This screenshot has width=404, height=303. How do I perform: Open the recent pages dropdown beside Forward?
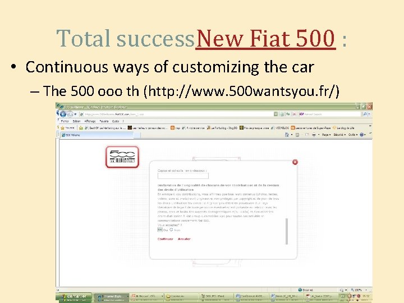tap(76, 114)
